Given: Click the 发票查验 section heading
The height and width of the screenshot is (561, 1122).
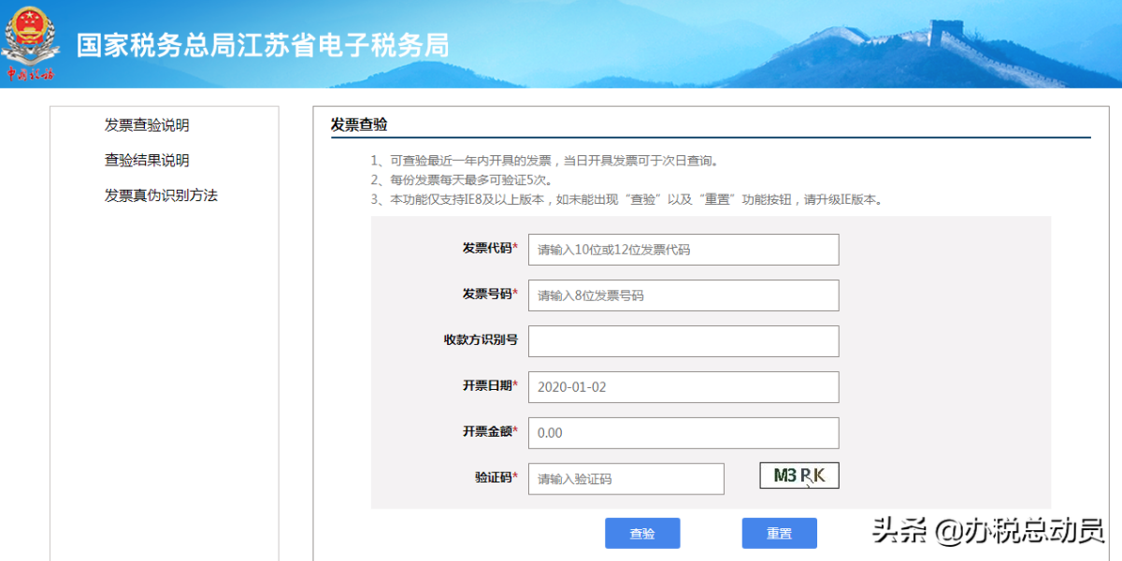Looking at the screenshot, I should tap(359, 125).
